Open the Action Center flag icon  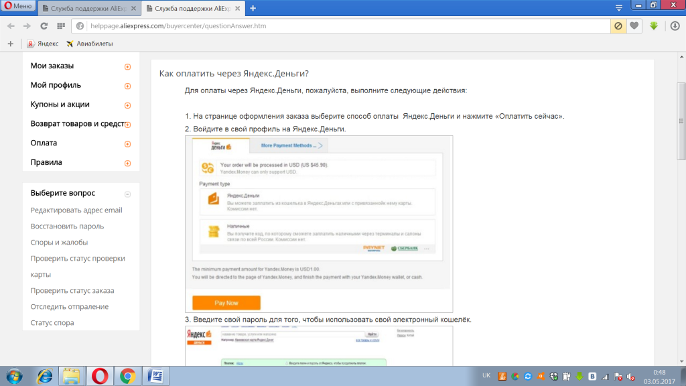[618, 377]
